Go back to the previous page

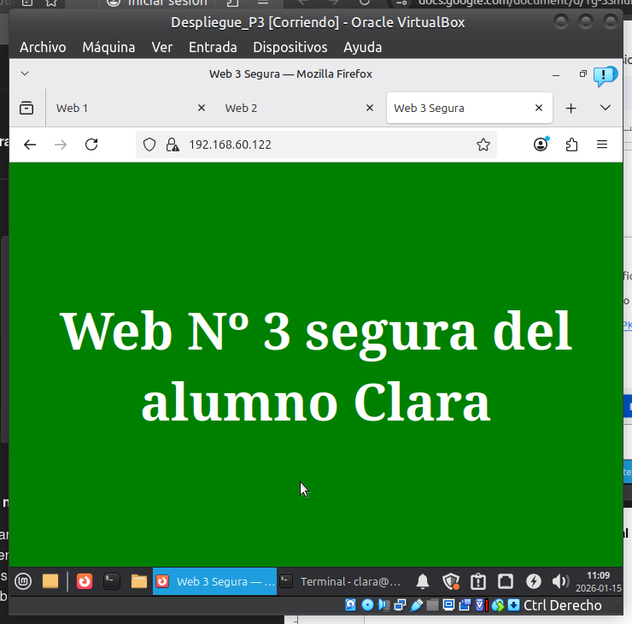[x=30, y=144]
